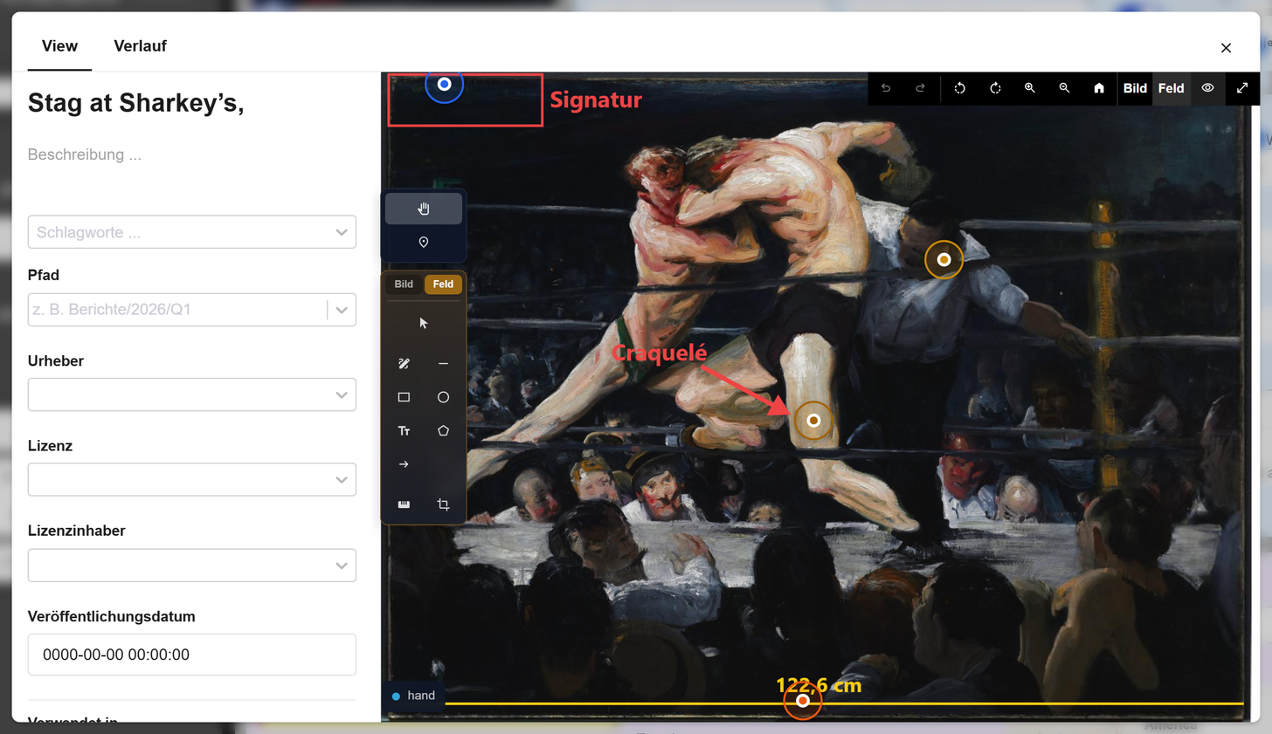The height and width of the screenshot is (734, 1272).
Task: Close the dialog with the X button
Action: (1226, 48)
